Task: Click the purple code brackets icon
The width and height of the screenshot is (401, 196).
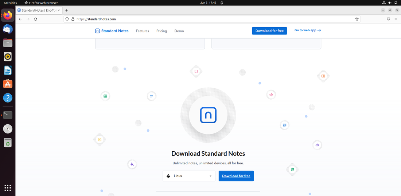Action: (317, 145)
